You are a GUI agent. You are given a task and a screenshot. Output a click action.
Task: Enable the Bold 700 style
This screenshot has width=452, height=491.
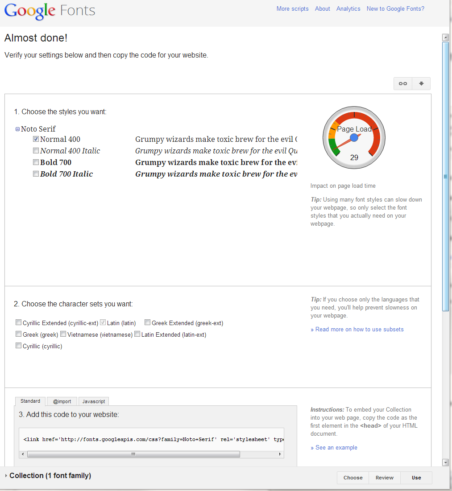tap(36, 162)
